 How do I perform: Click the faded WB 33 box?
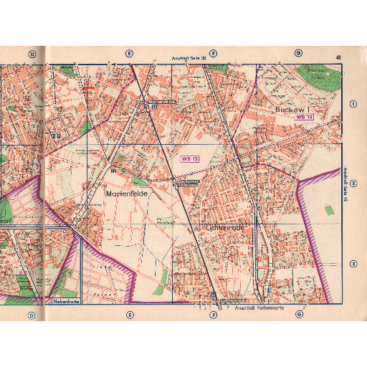pyautogui.click(x=27, y=272)
